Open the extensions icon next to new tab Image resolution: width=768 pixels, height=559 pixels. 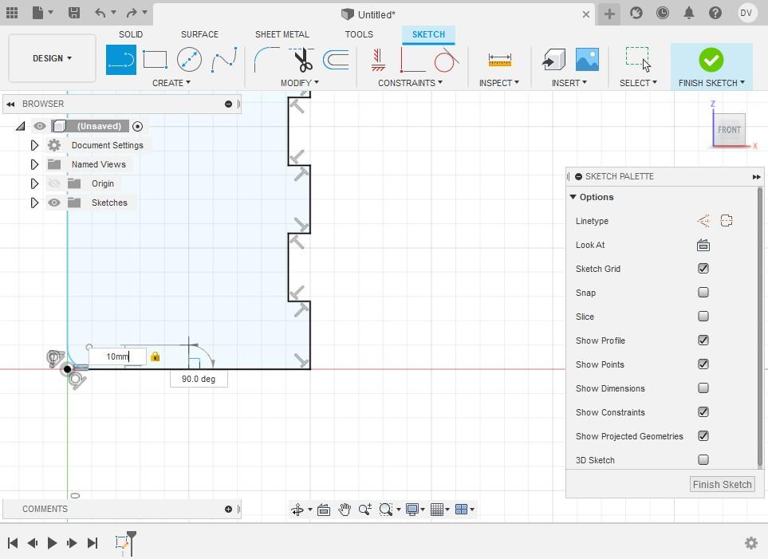point(636,13)
